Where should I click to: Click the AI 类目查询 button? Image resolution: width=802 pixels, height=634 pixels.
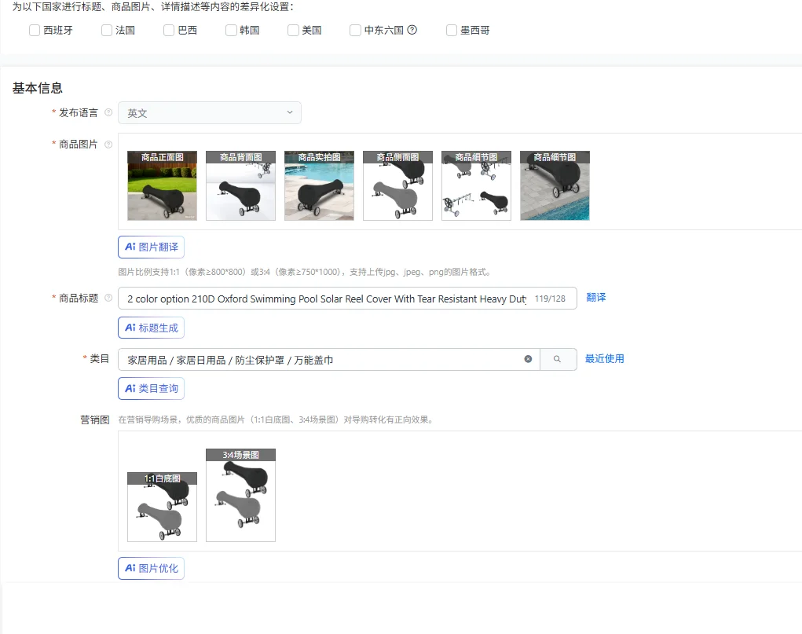coord(152,388)
